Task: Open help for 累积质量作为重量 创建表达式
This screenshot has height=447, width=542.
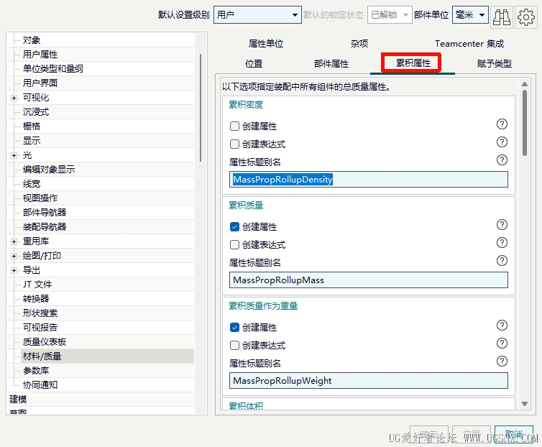Action: point(502,344)
